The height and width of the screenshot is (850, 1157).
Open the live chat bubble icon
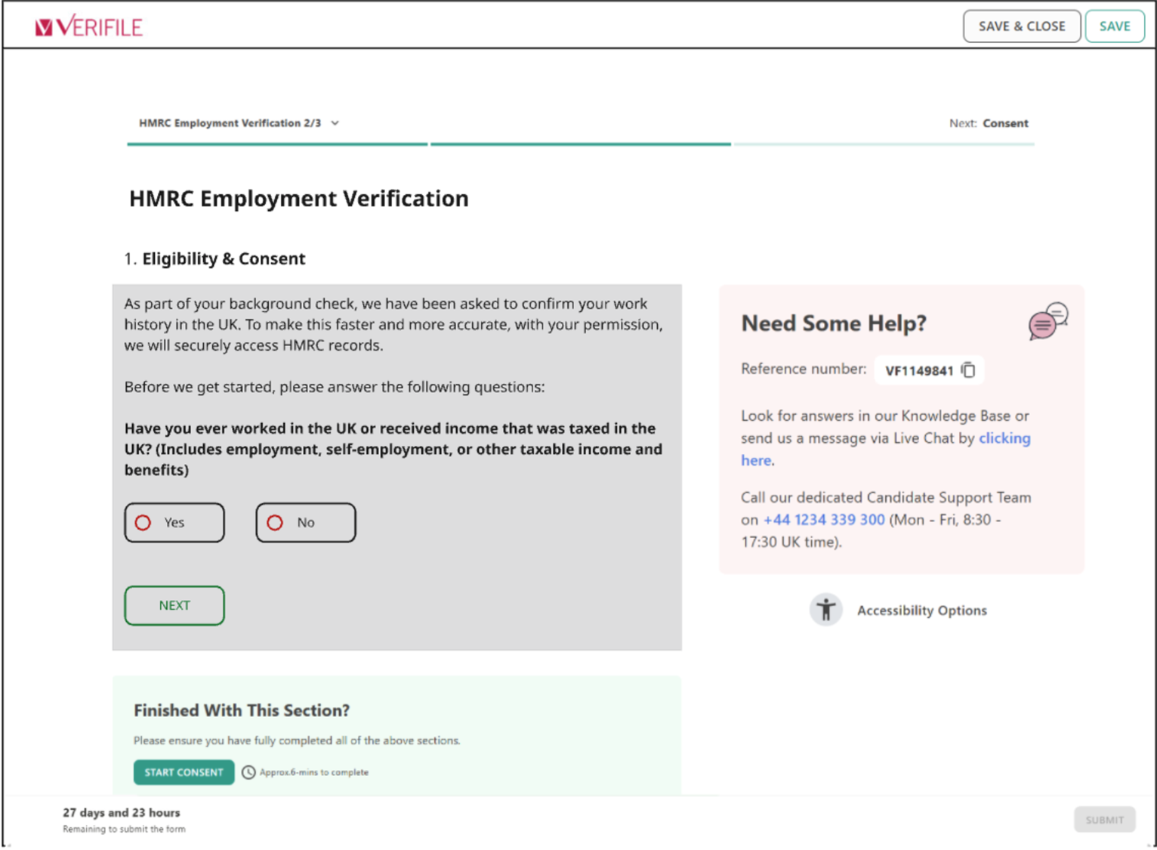(1048, 321)
